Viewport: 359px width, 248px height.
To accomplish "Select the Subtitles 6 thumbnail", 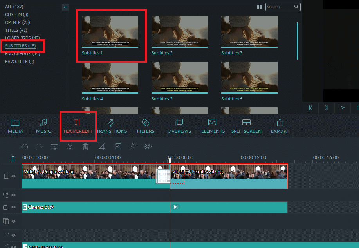I will pyautogui.click(x=249, y=78).
